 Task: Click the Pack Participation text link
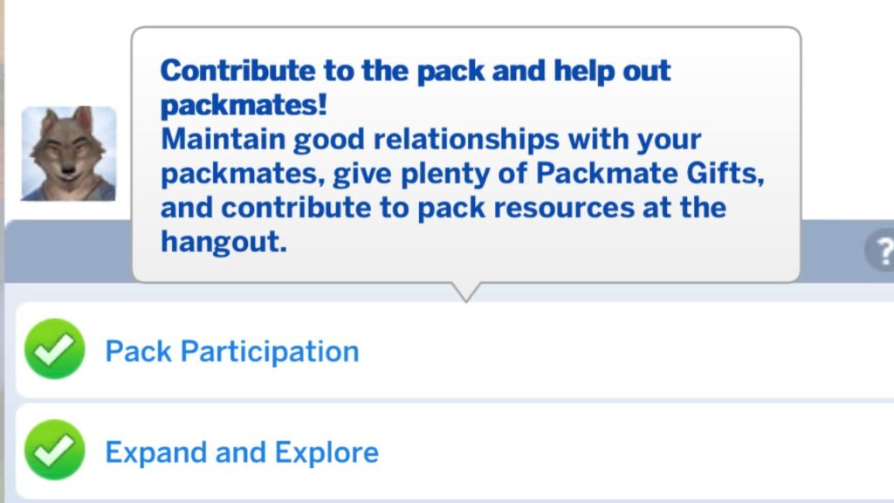231,350
